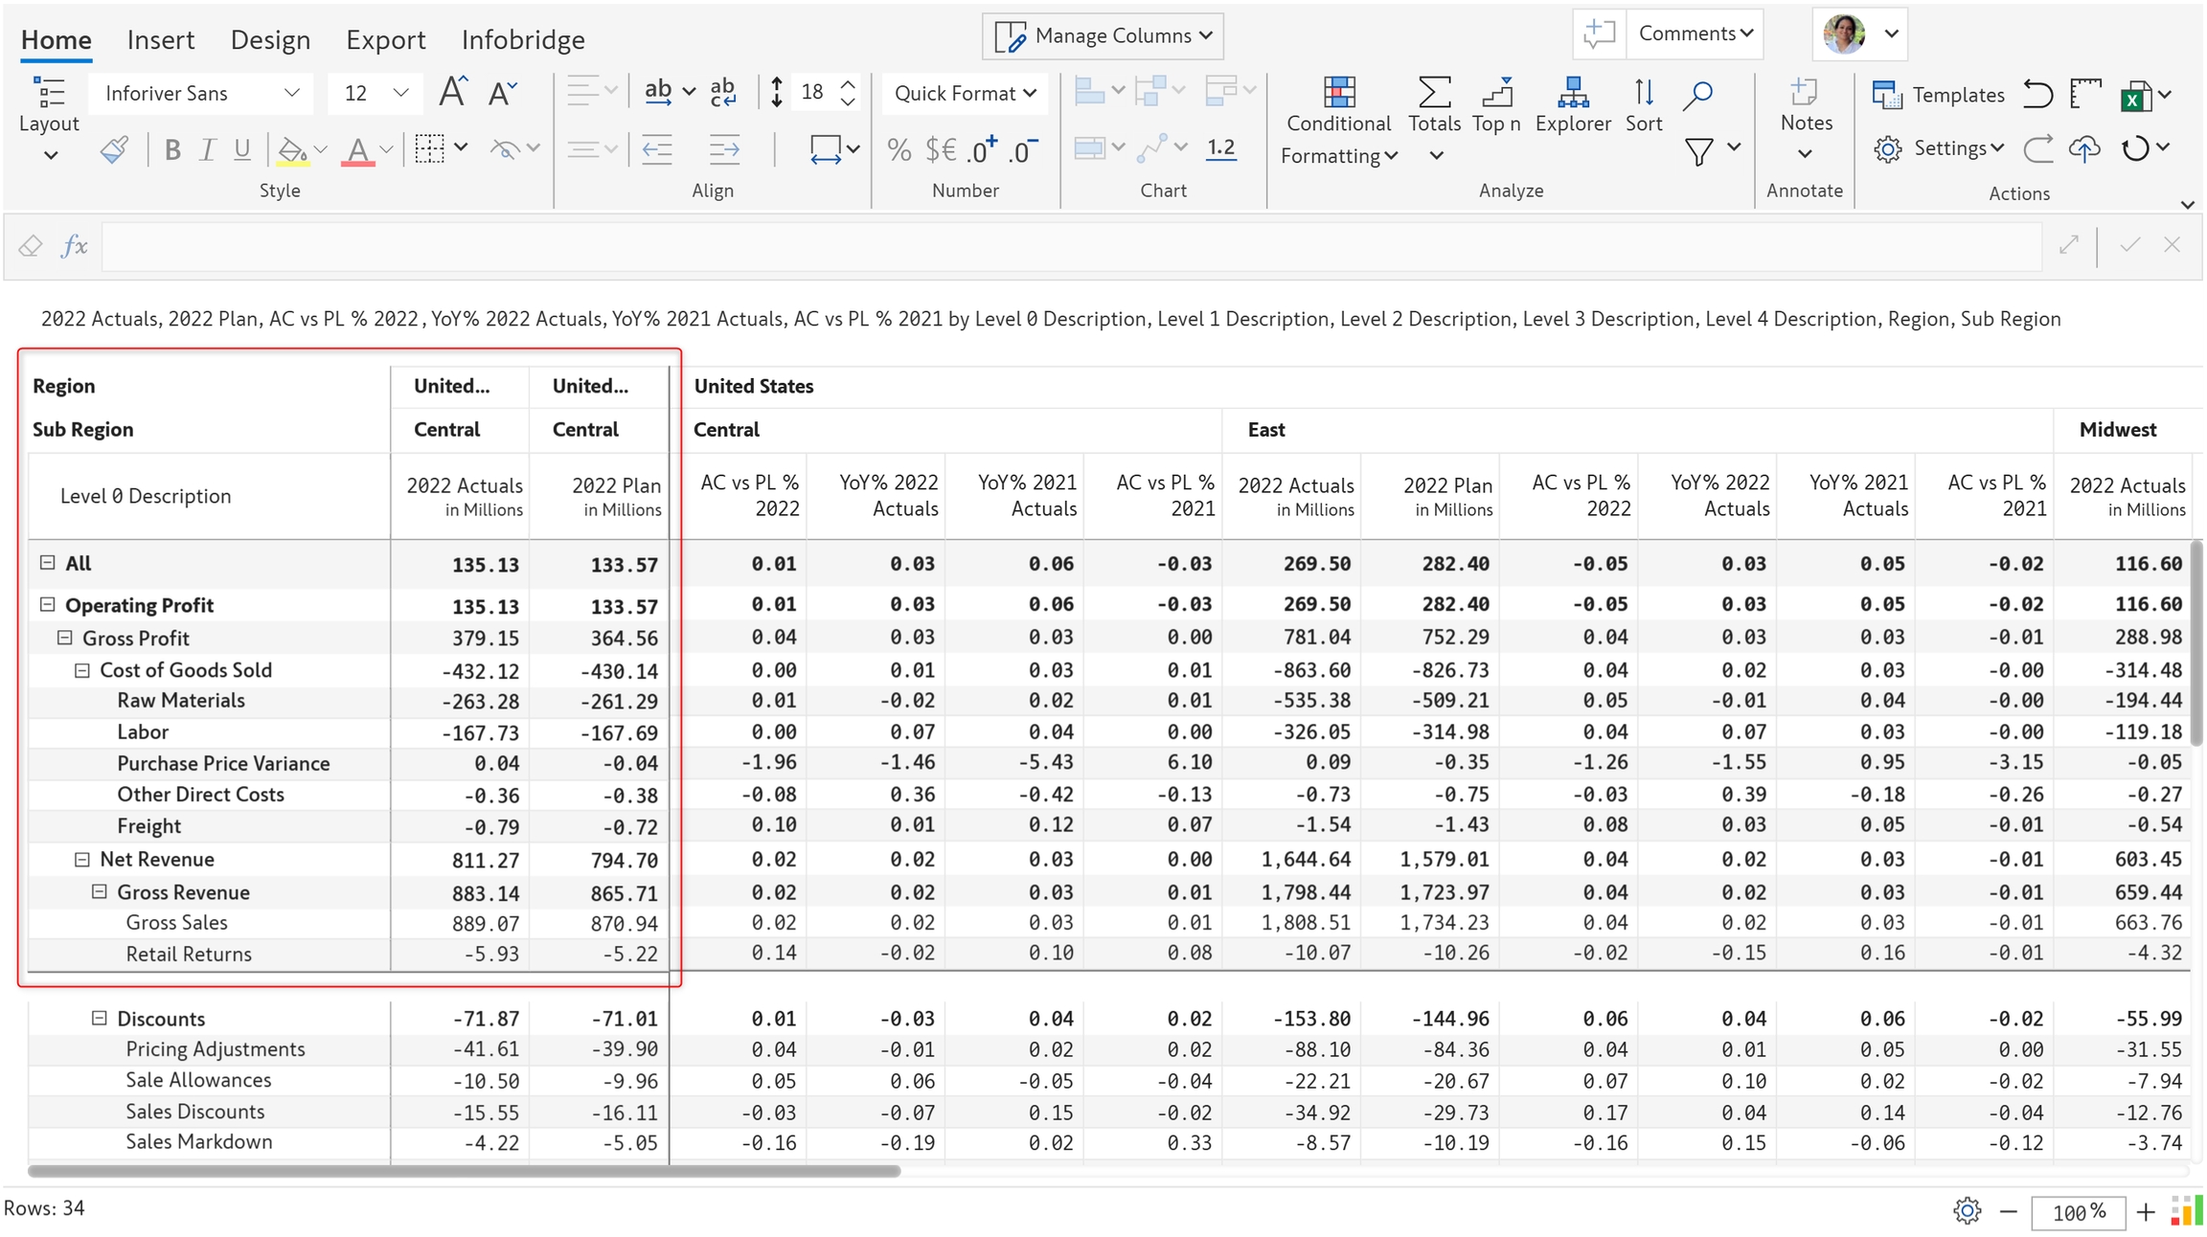Click the Manage Columns button

tap(1103, 35)
